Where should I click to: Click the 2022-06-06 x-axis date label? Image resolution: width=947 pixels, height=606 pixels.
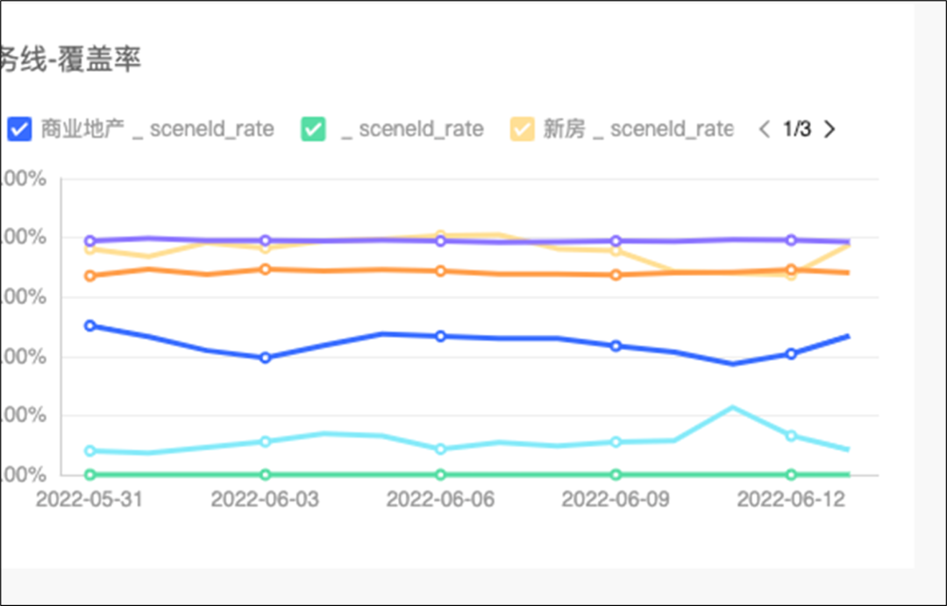click(x=440, y=500)
